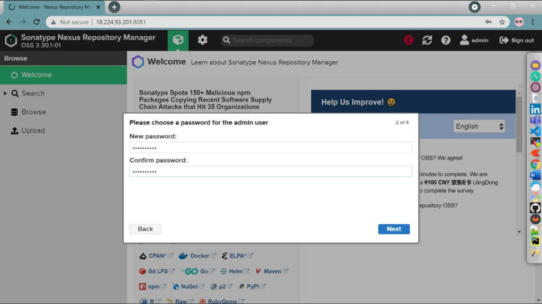Bookmark page with the star icon
542x304 pixels.
click(x=502, y=22)
